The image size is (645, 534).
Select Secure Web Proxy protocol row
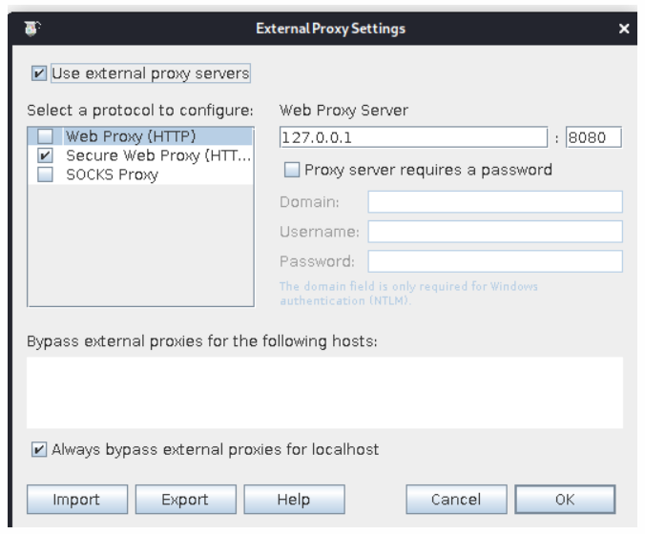140,155
